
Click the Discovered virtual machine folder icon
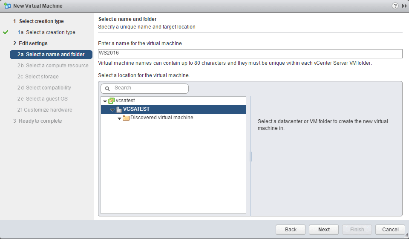tap(126, 118)
